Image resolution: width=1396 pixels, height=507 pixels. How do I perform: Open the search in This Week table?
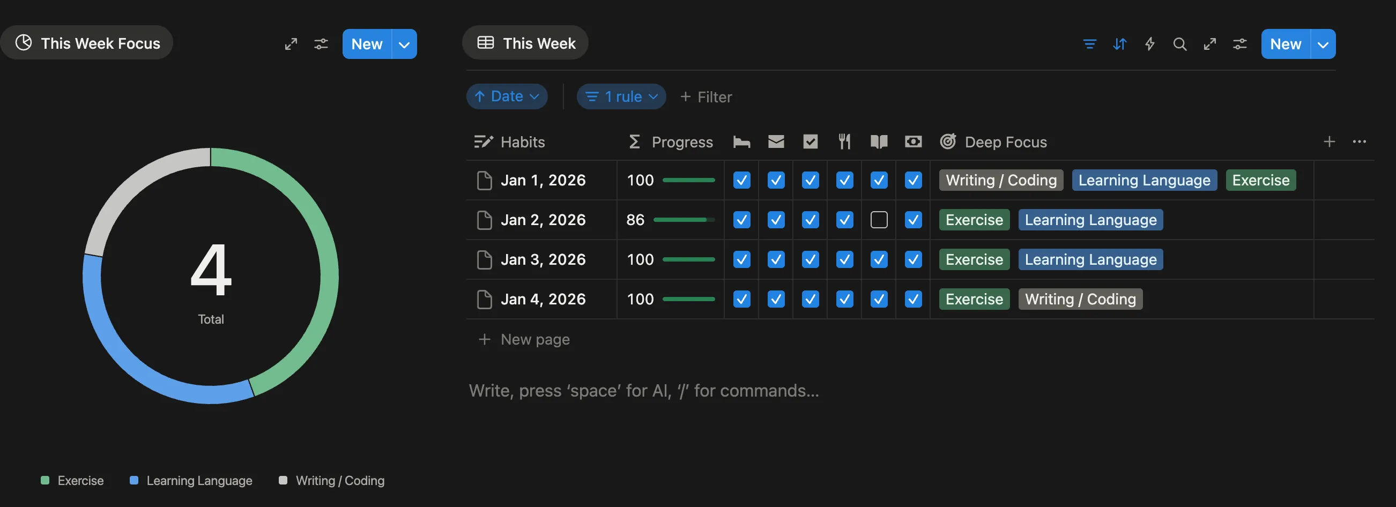click(1180, 44)
